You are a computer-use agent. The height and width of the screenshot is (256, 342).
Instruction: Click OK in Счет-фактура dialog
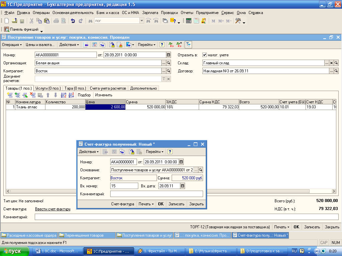click(x=161, y=204)
